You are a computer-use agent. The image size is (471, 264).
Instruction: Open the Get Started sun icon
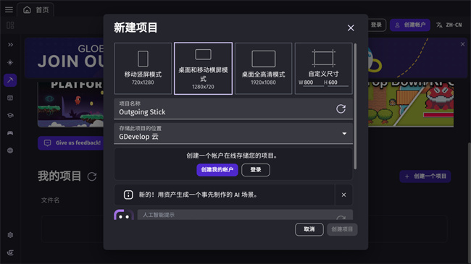coord(10,62)
